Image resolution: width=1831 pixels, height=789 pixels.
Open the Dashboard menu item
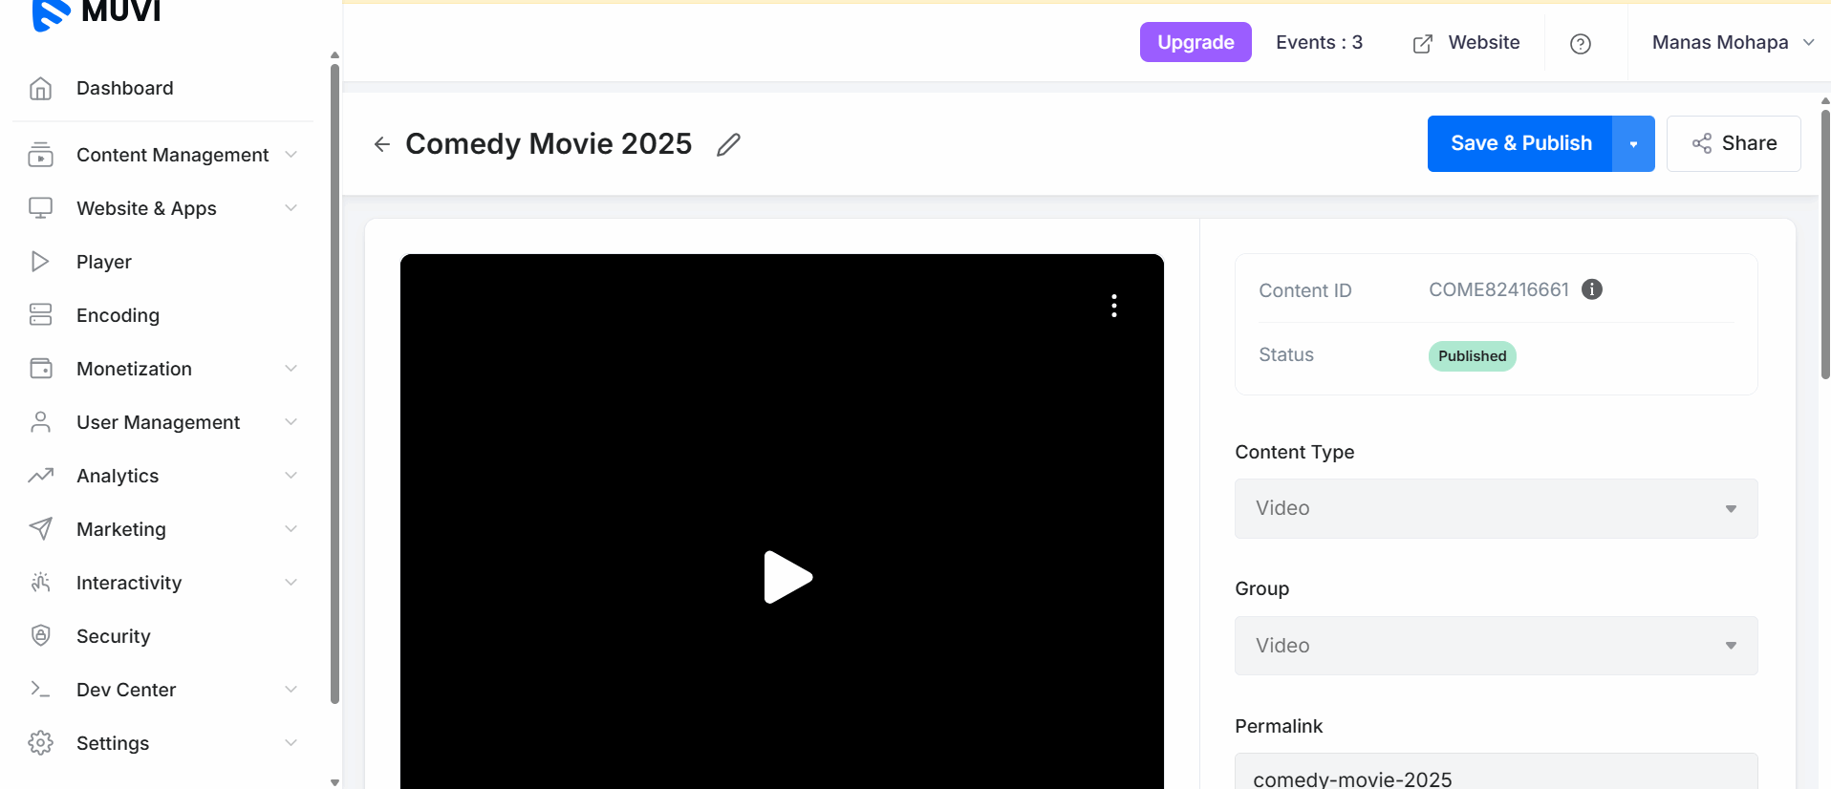pyautogui.click(x=124, y=88)
